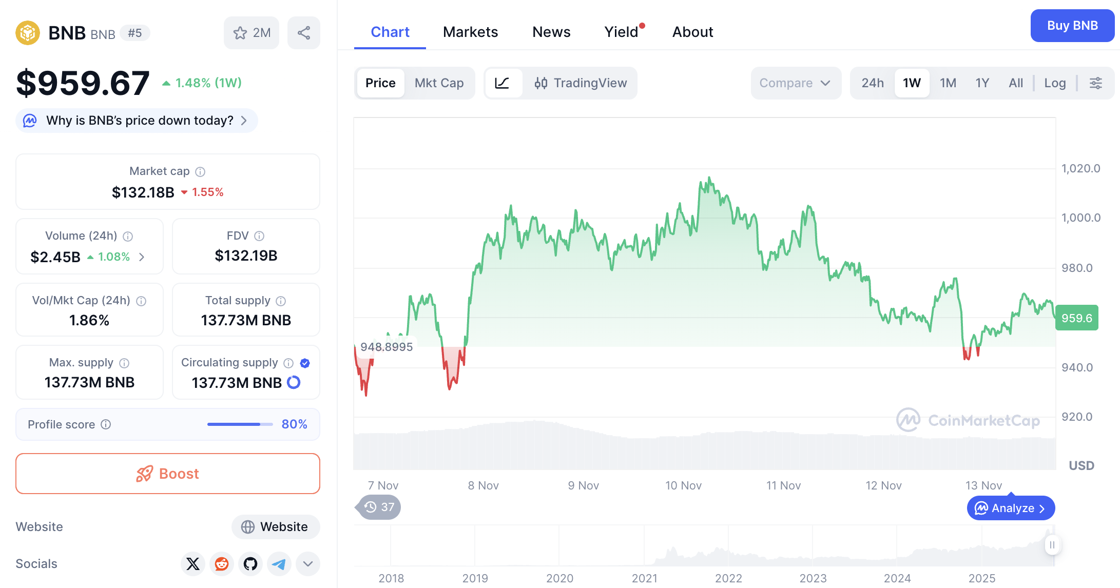Open BNB's X (Twitter) profile

[x=192, y=563]
